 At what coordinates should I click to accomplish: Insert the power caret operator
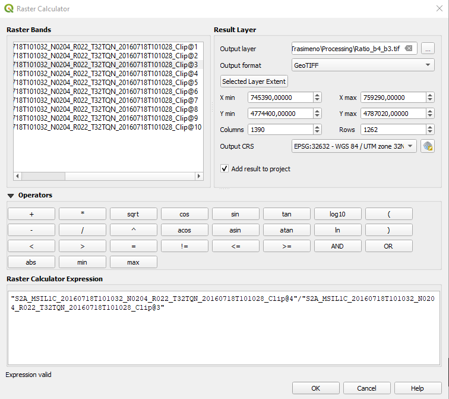point(134,230)
